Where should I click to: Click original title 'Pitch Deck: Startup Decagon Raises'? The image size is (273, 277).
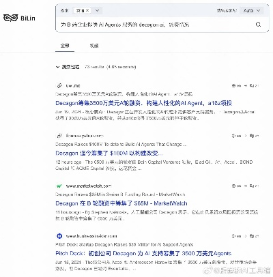point(124,244)
